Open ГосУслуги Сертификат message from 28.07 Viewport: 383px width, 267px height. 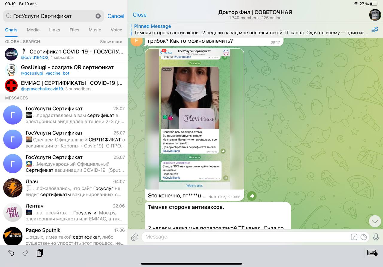click(64, 115)
